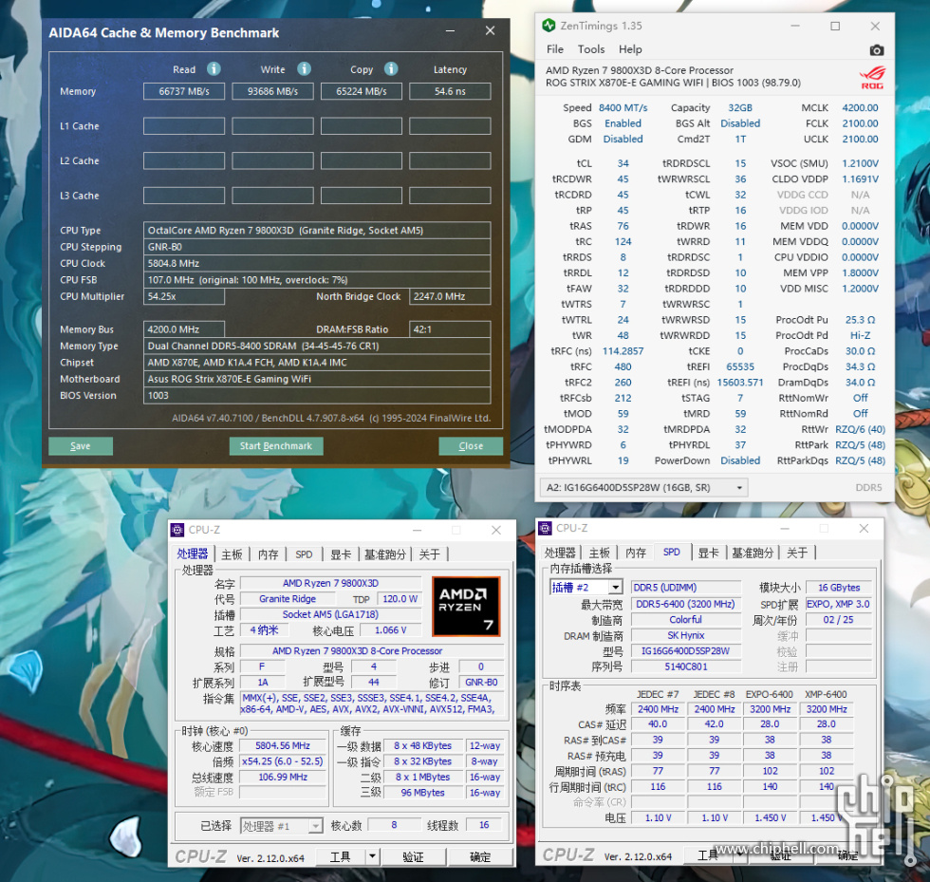Open the ZenTimings File menu

click(555, 49)
